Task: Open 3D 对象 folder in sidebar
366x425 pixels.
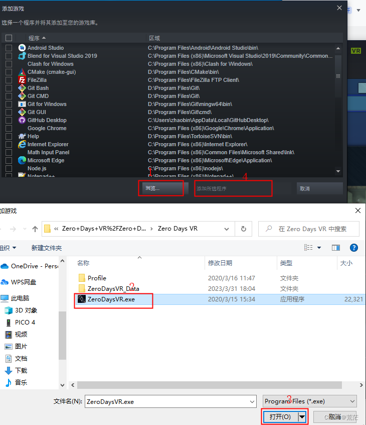Action: tap(21, 310)
